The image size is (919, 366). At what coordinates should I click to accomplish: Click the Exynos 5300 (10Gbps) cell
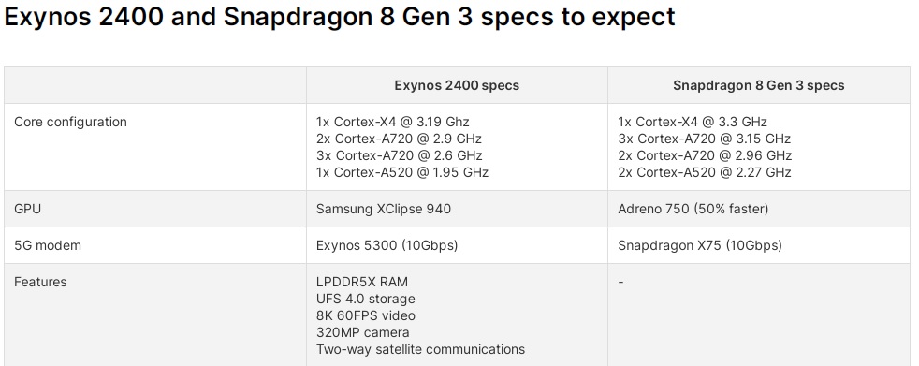coord(387,245)
